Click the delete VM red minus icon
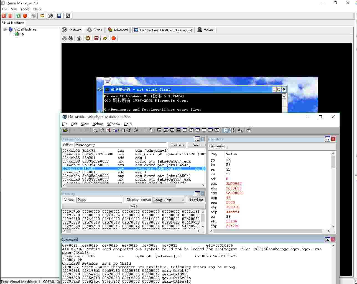This screenshot has width=357, height=284. coord(10,16)
